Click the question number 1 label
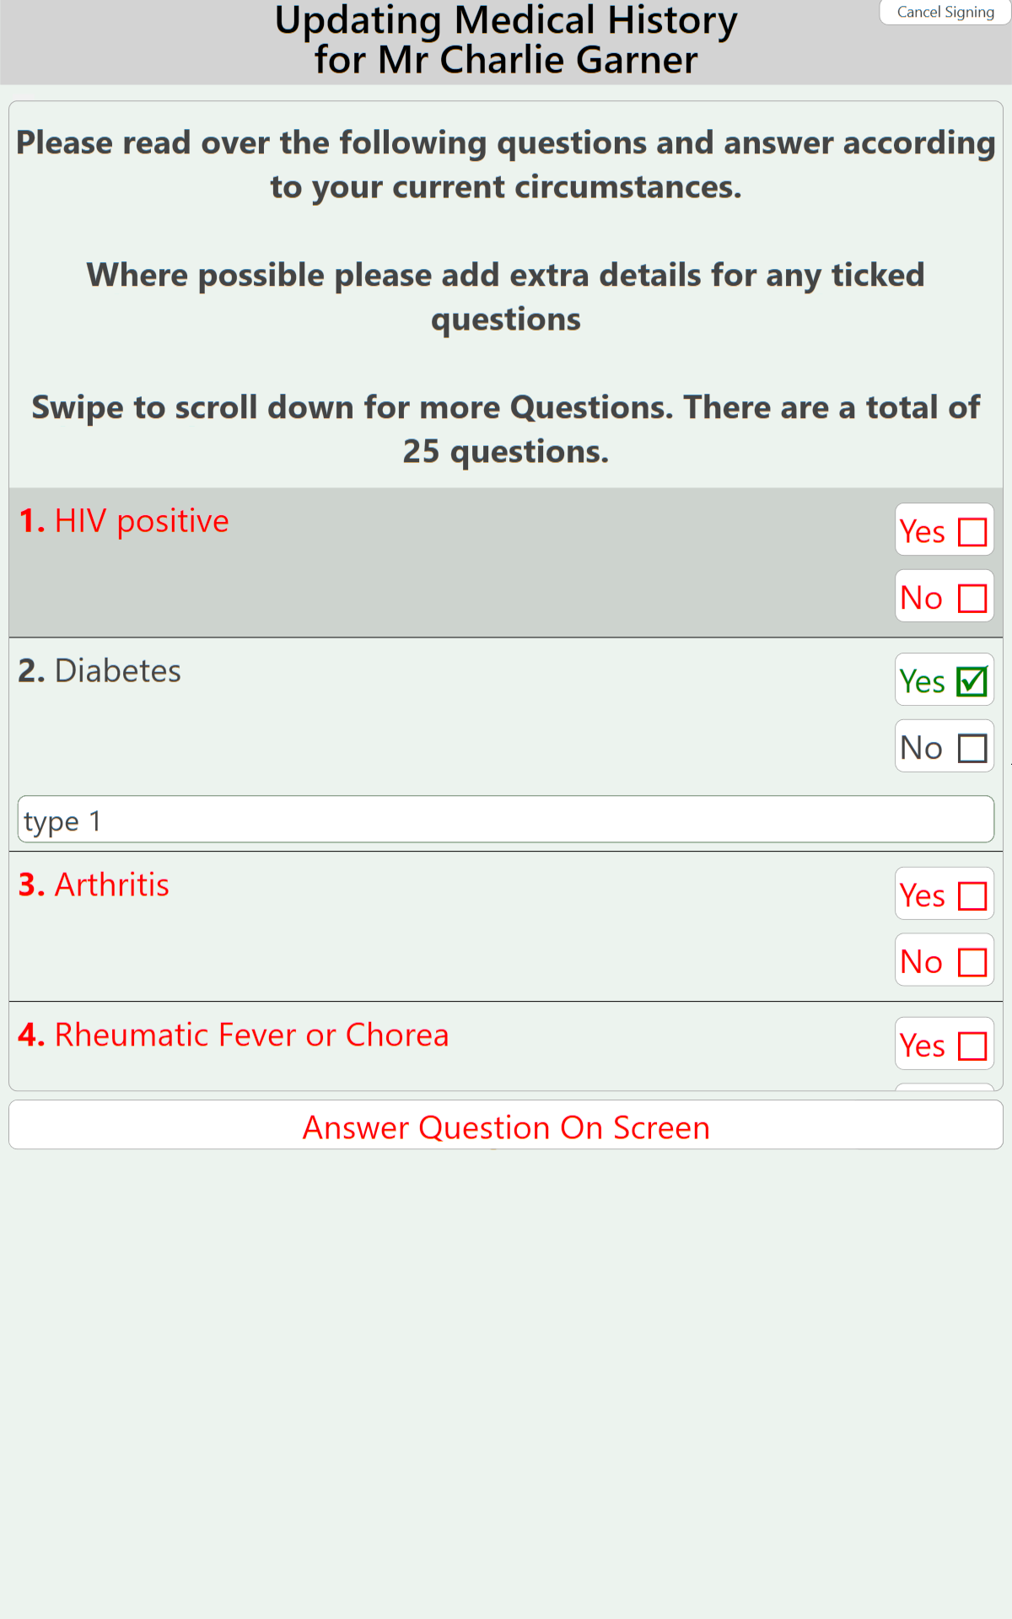 click(x=31, y=521)
